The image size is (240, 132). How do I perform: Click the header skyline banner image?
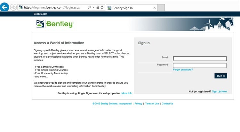click(x=182, y=24)
